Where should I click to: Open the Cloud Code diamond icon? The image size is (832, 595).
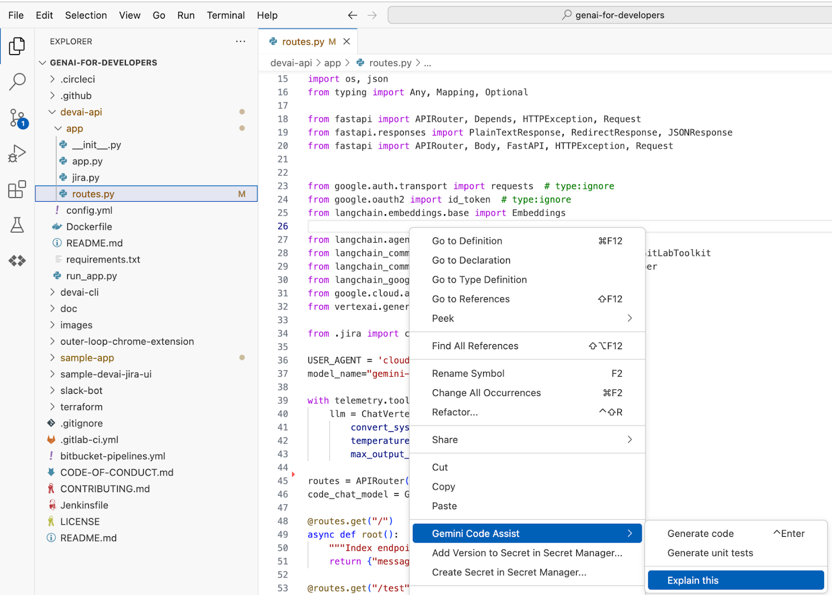[17, 260]
